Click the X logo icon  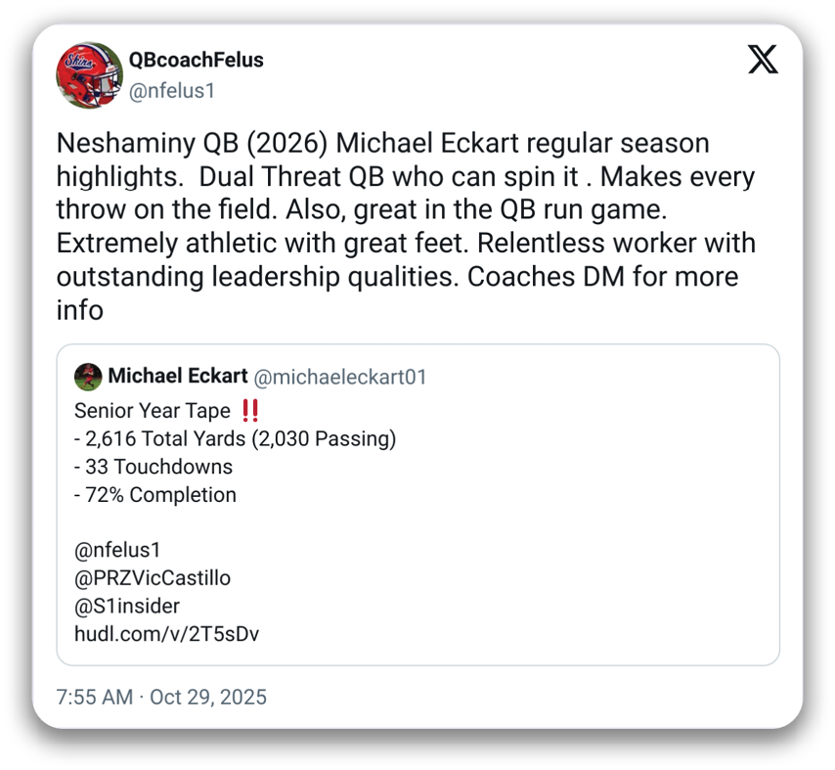click(763, 61)
